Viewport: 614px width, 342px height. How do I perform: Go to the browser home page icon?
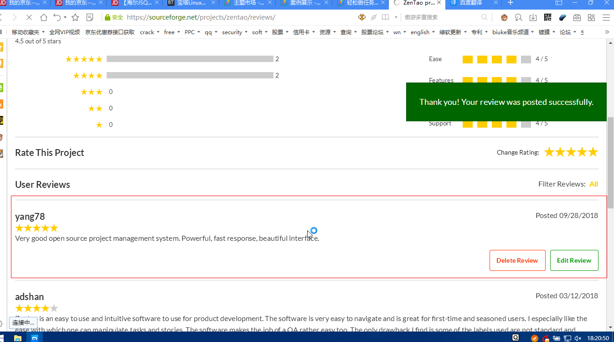(44, 17)
